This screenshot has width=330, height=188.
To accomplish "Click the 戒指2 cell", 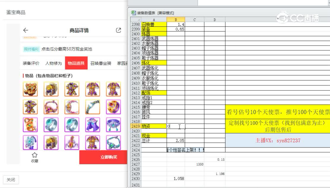I will coord(154,103).
